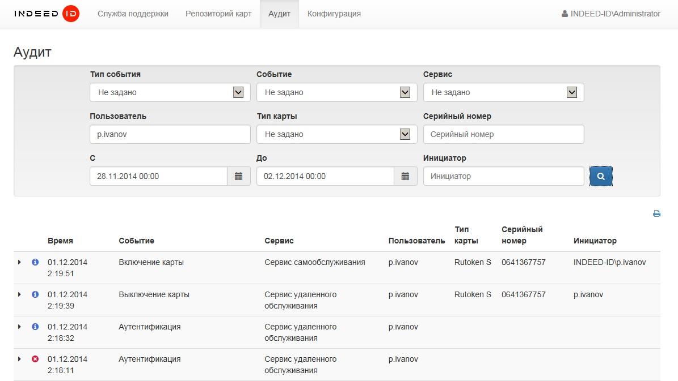Image resolution: width=678 pixels, height=381 pixels.
Task: Click the Серийный номер input field
Action: pos(503,134)
